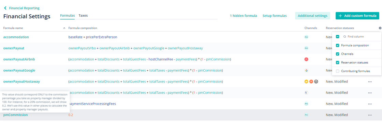The image size is (382, 123).
Task: Click the Airbnb channel icon for ownerPayoutAirbnb
Action: [307, 59]
